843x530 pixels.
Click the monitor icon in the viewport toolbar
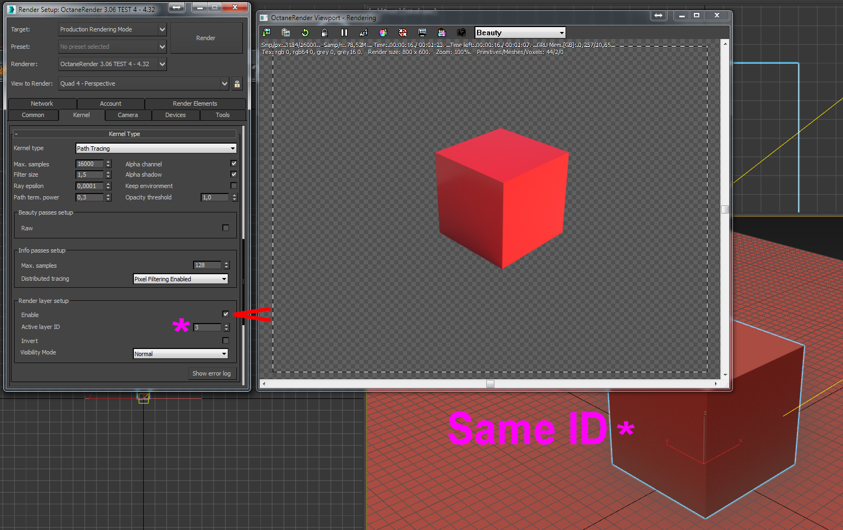[422, 33]
